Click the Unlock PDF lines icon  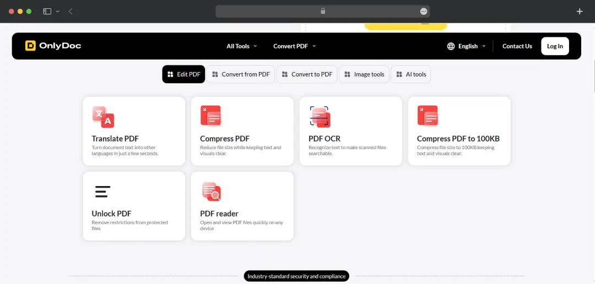tap(102, 192)
